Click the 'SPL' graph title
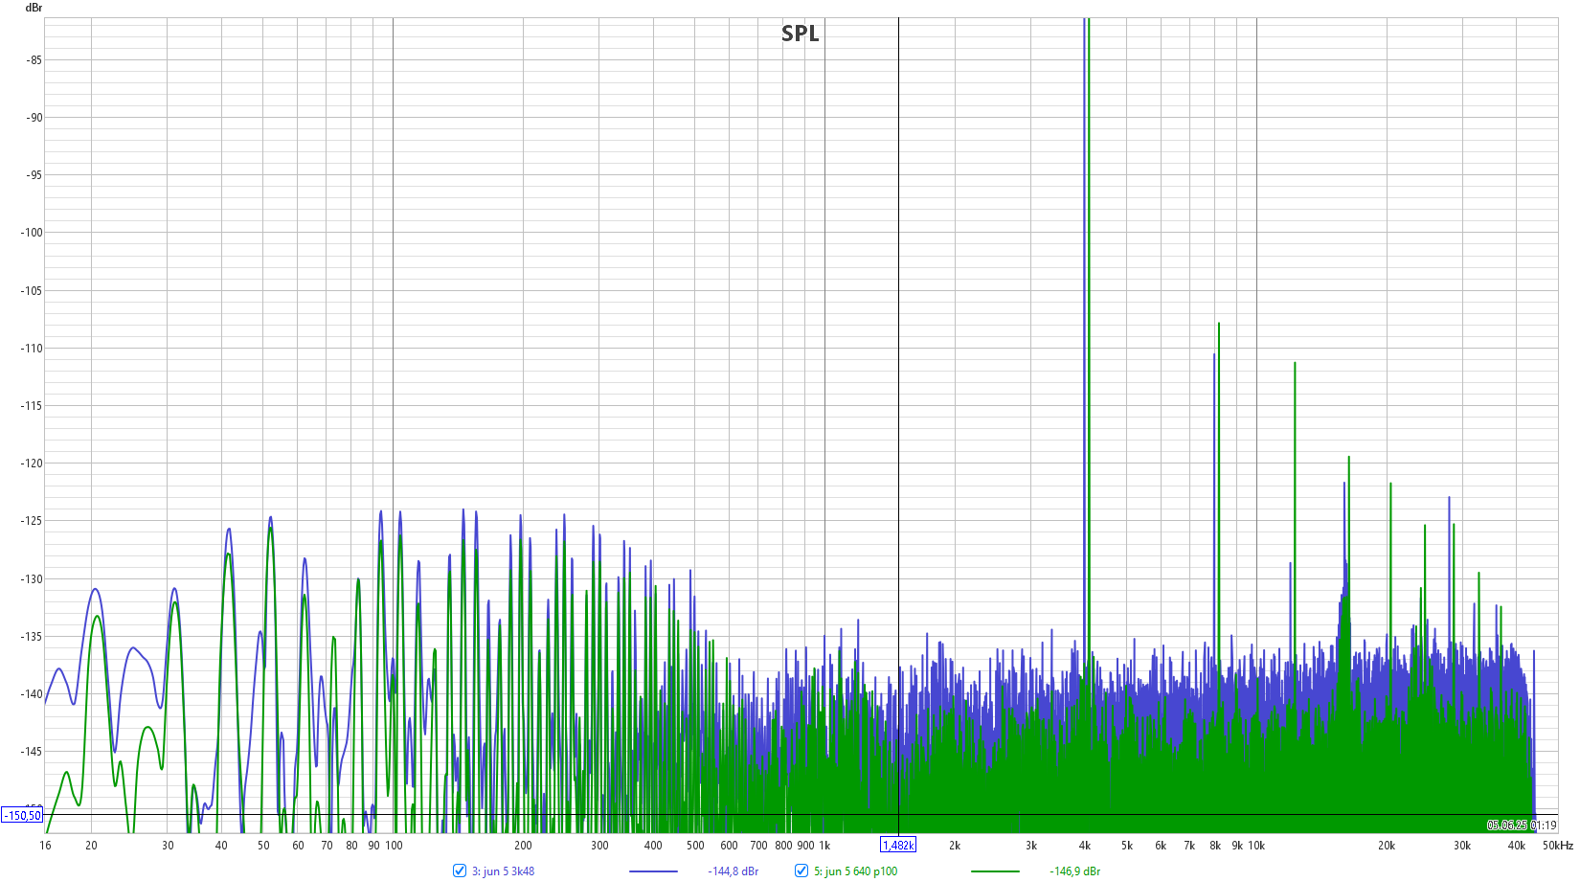 point(801,34)
